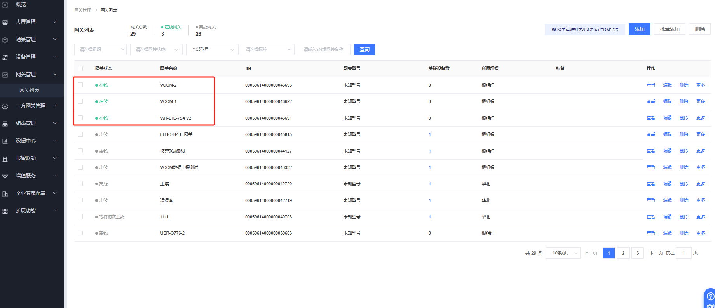Open the 请选择组织 dropdown

100,49
